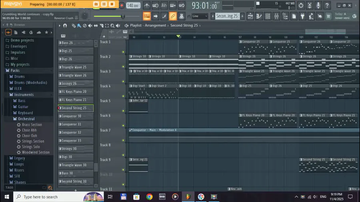
Task: Open the Browser view icon
Action: (x=285, y=16)
